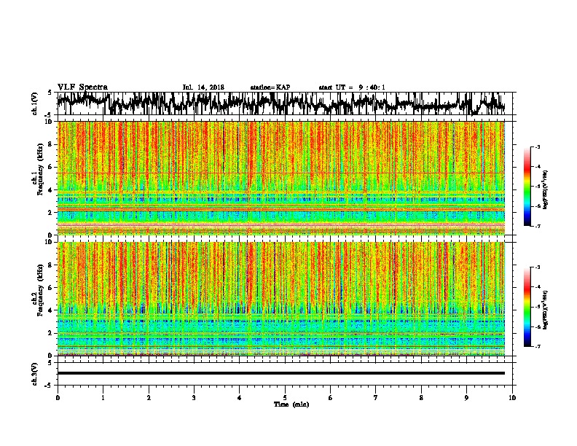Click the "station=KAP" header label
The width and height of the screenshot is (577, 446).
coord(270,87)
